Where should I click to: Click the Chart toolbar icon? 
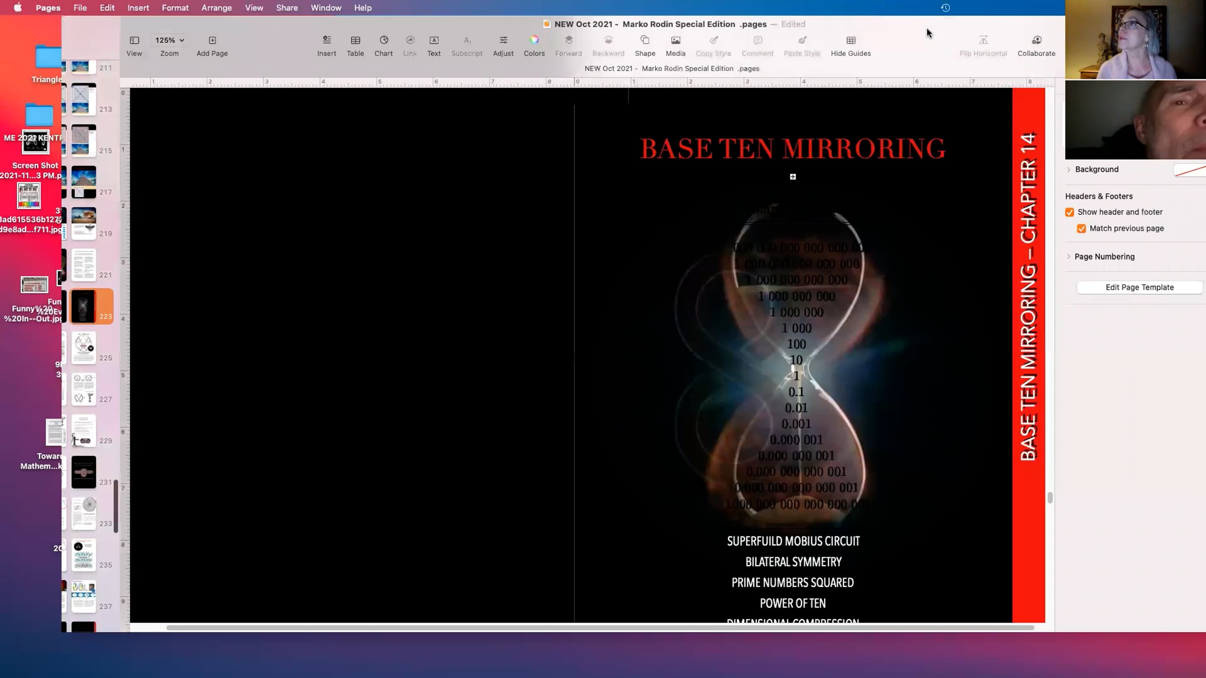pos(383,40)
